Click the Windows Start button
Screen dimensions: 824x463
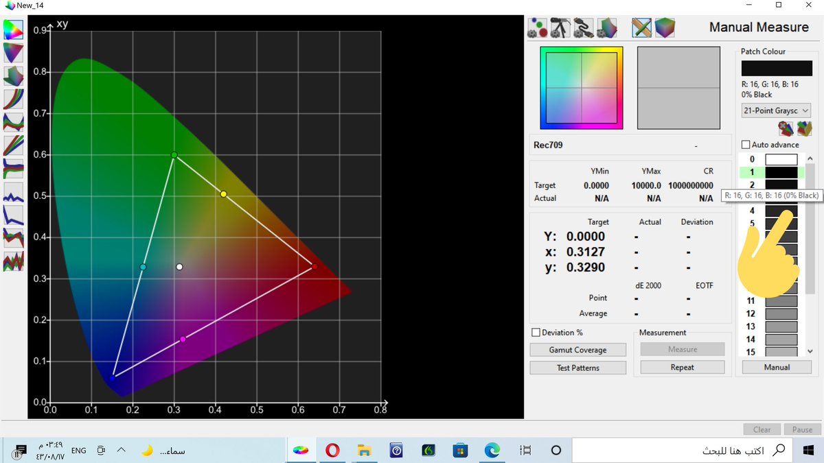tap(808, 450)
